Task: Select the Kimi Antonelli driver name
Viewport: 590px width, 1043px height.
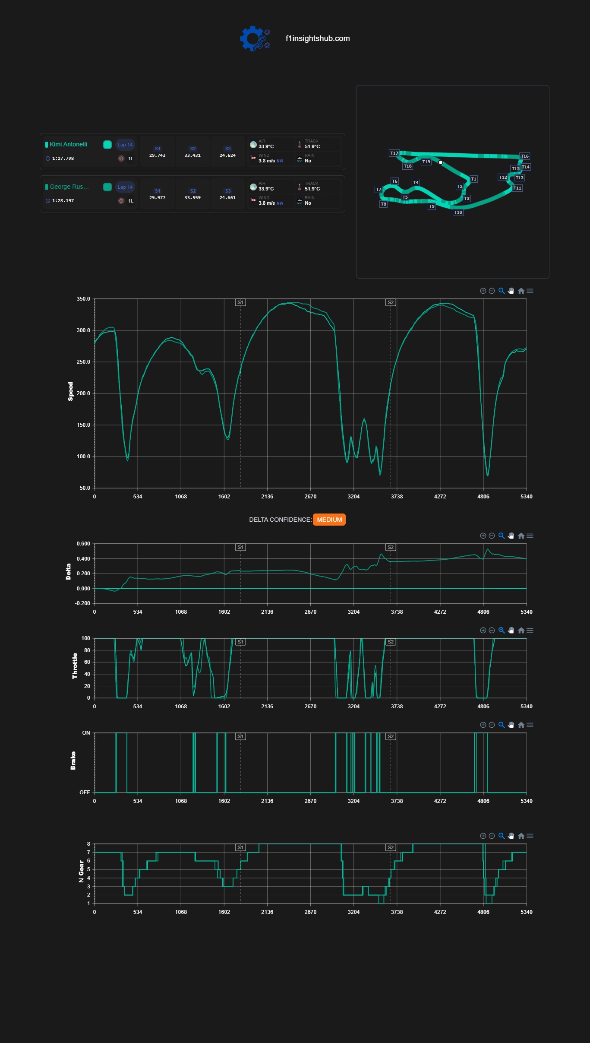Action: pos(68,144)
